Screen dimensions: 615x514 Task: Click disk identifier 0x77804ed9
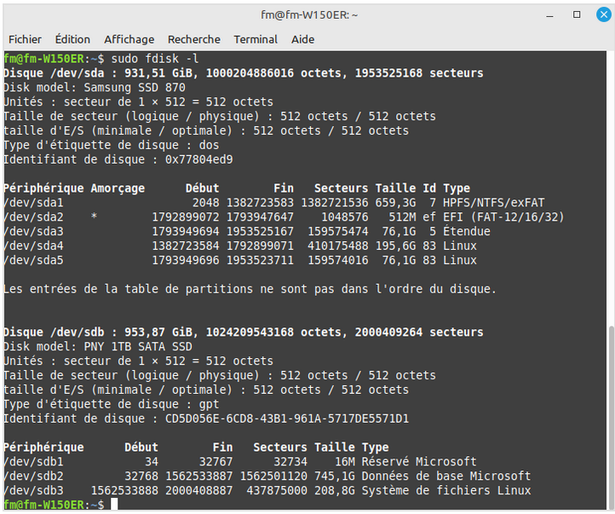point(198,159)
